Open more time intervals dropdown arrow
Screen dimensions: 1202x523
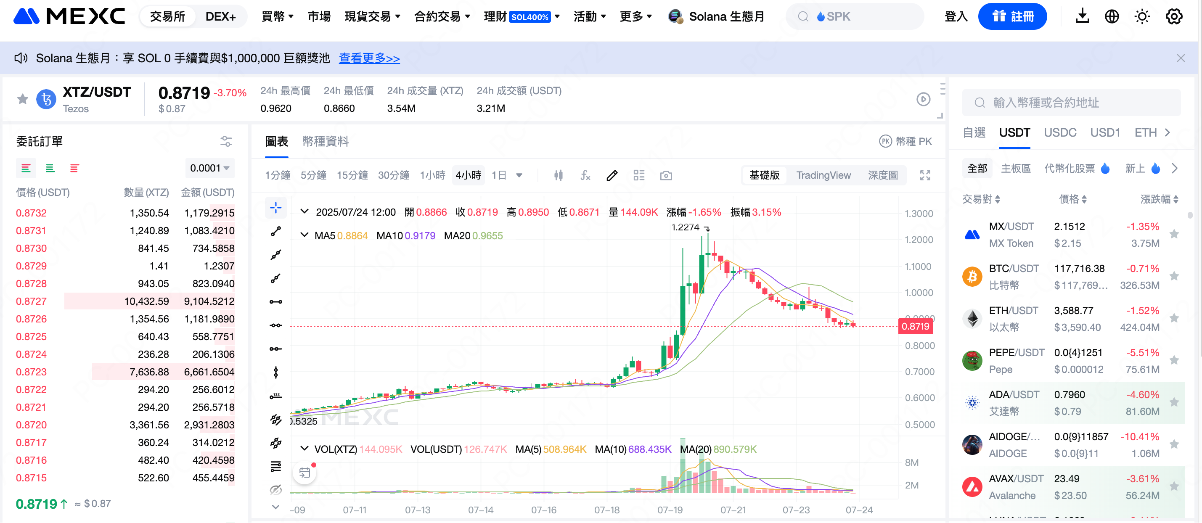coord(519,175)
